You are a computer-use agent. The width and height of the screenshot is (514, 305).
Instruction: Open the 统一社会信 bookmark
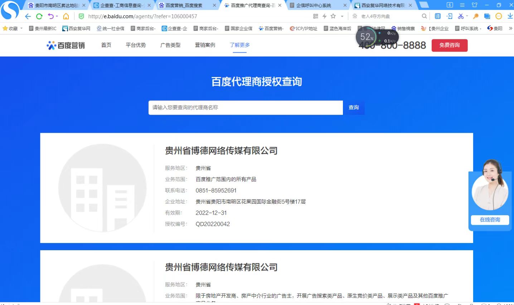pyautogui.click(x=111, y=28)
